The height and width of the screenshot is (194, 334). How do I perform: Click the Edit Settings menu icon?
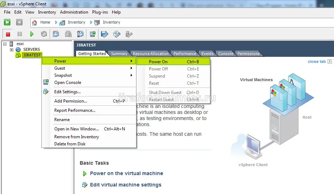[x=46, y=91]
